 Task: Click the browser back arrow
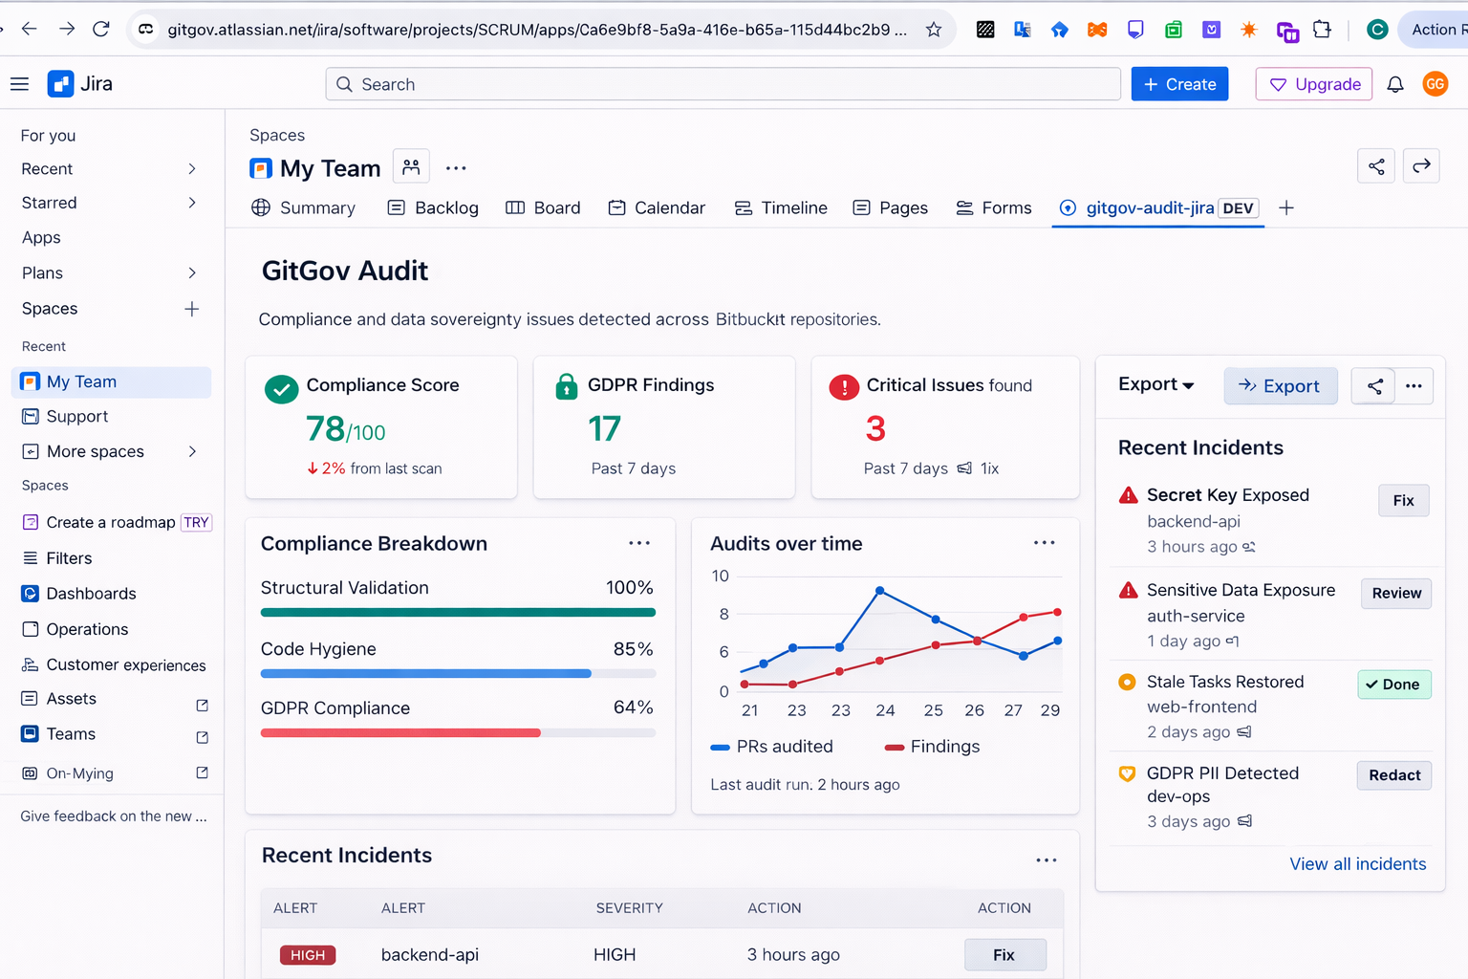pyautogui.click(x=29, y=29)
